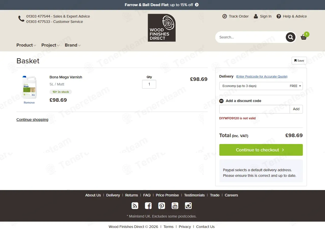This screenshot has height=230, width=325.
Task: Open the Economy delivery option dropdown
Action: tap(261, 86)
